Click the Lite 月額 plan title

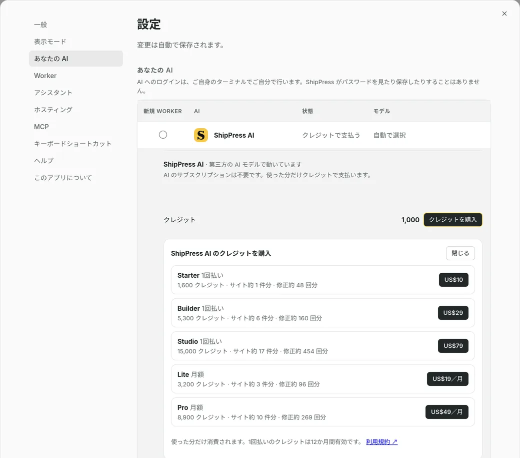point(190,374)
